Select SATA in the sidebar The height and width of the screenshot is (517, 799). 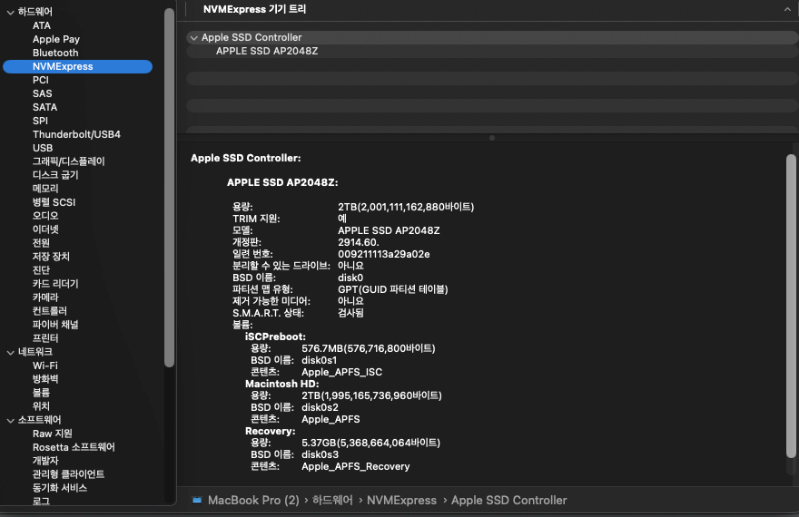pos(44,107)
